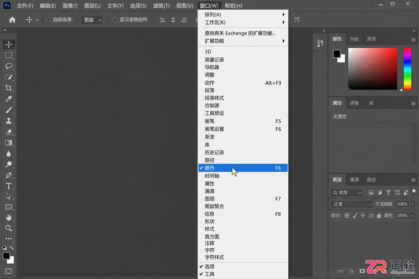Lock transparent pixels icon
Viewport: 419px width, 279px height.
(x=347, y=216)
